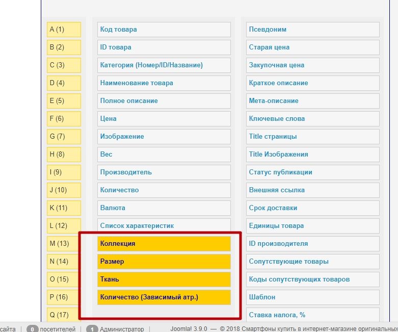Click the 'посетителей' counter badge

pyautogui.click(x=32, y=329)
